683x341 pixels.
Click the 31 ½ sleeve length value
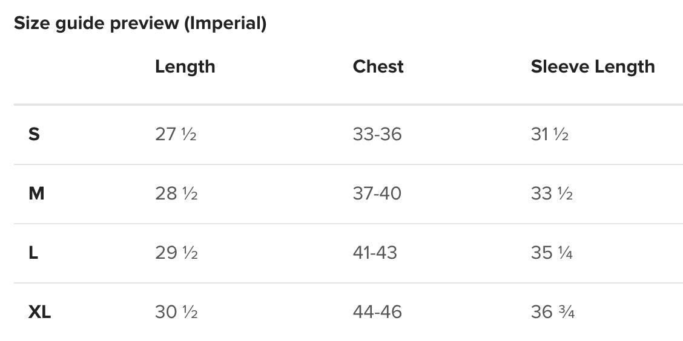[x=549, y=134]
